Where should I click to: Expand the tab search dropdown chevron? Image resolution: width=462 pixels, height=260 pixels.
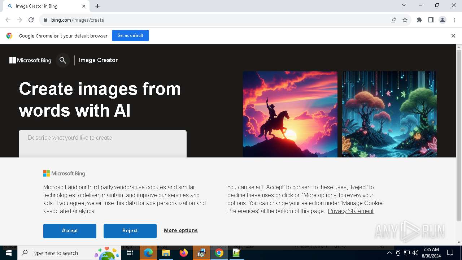(x=404, y=5)
